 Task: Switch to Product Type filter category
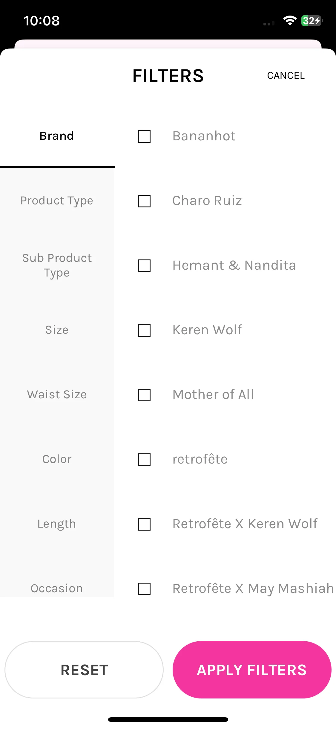point(57,201)
